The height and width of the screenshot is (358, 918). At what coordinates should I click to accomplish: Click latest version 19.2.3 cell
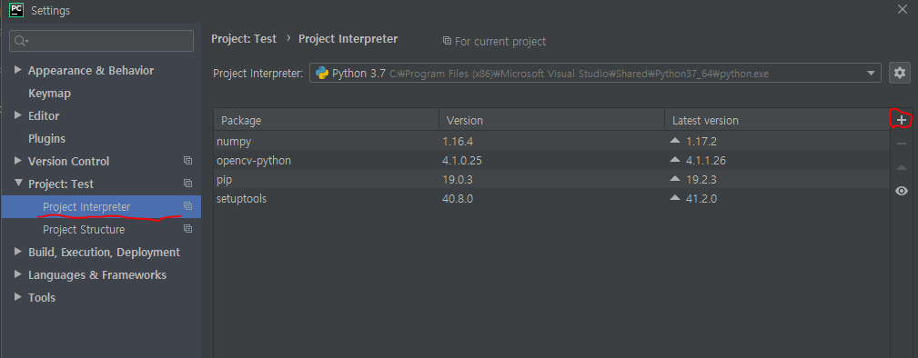(701, 180)
